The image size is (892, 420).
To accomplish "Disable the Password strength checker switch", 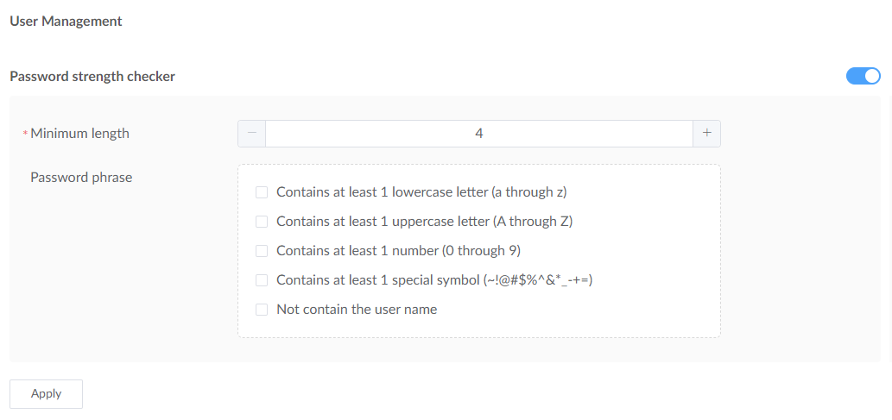I will coord(863,76).
